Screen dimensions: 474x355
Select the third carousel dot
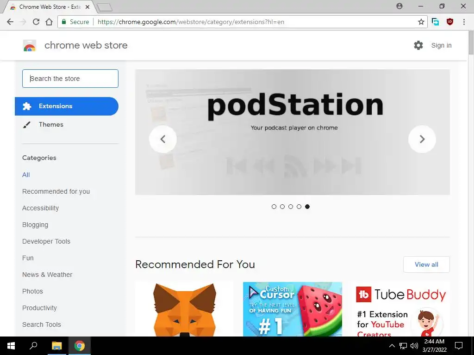291,207
